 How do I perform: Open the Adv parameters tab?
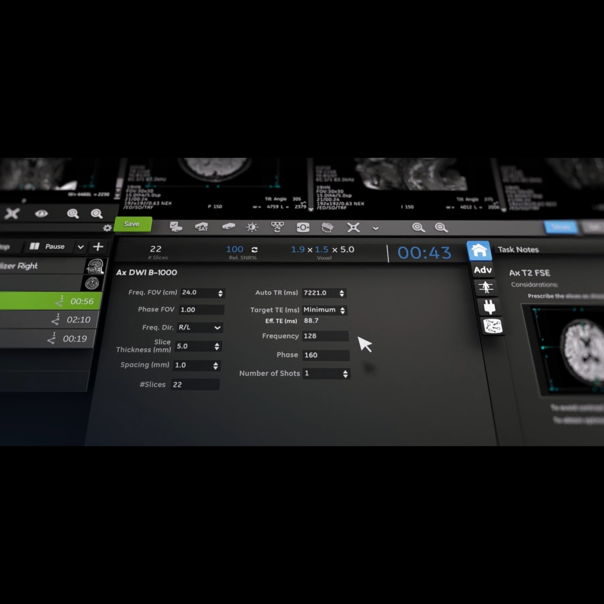pos(483,270)
